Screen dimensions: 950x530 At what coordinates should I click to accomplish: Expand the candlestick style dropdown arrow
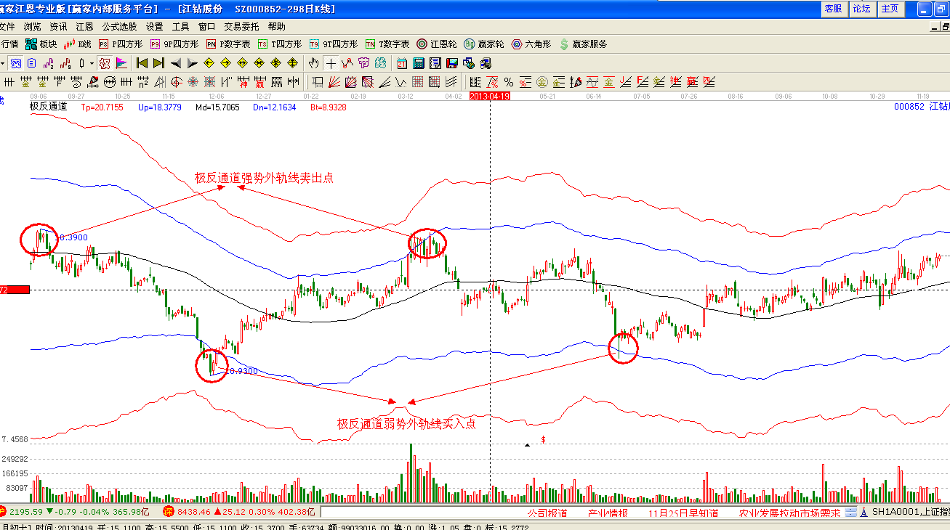click(x=92, y=63)
